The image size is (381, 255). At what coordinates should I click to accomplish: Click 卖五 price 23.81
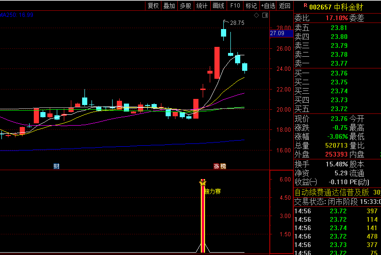coord(339,28)
